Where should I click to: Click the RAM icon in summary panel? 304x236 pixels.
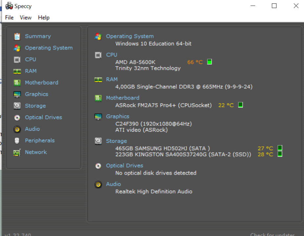[98, 80]
